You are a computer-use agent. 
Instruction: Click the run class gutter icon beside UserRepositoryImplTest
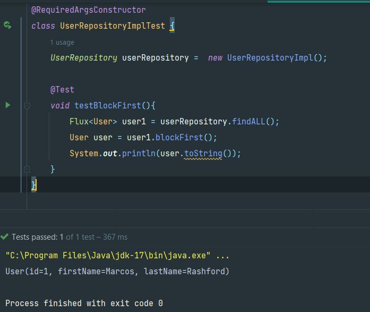tap(7, 25)
